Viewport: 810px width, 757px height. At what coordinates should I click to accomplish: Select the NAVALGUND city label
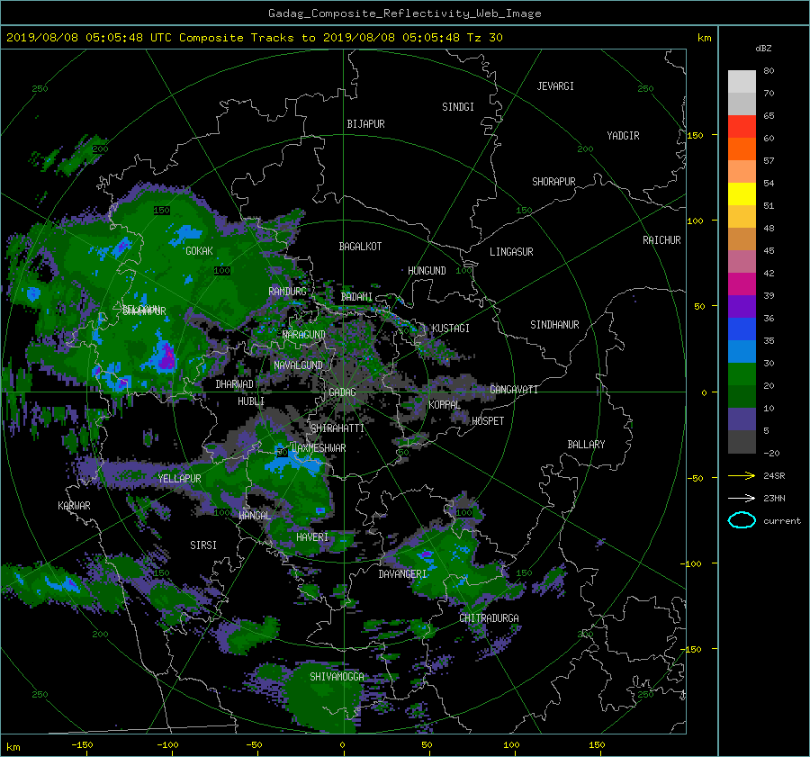298,365
